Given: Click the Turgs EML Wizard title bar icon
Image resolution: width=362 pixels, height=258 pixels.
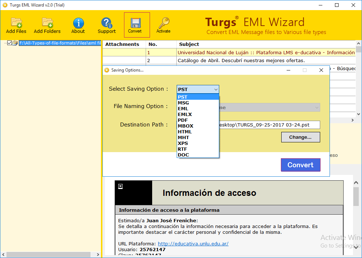Looking at the screenshot, I should [5, 5].
